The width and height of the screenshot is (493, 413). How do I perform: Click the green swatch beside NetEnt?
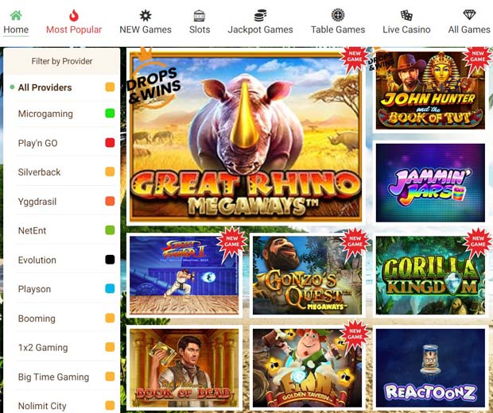click(110, 230)
